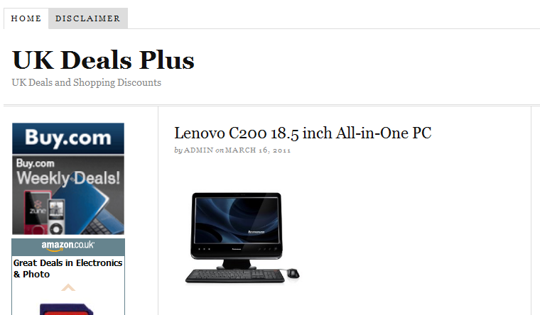Click the mouse in the Lenovo product photo
The image size is (540, 315).
click(293, 273)
